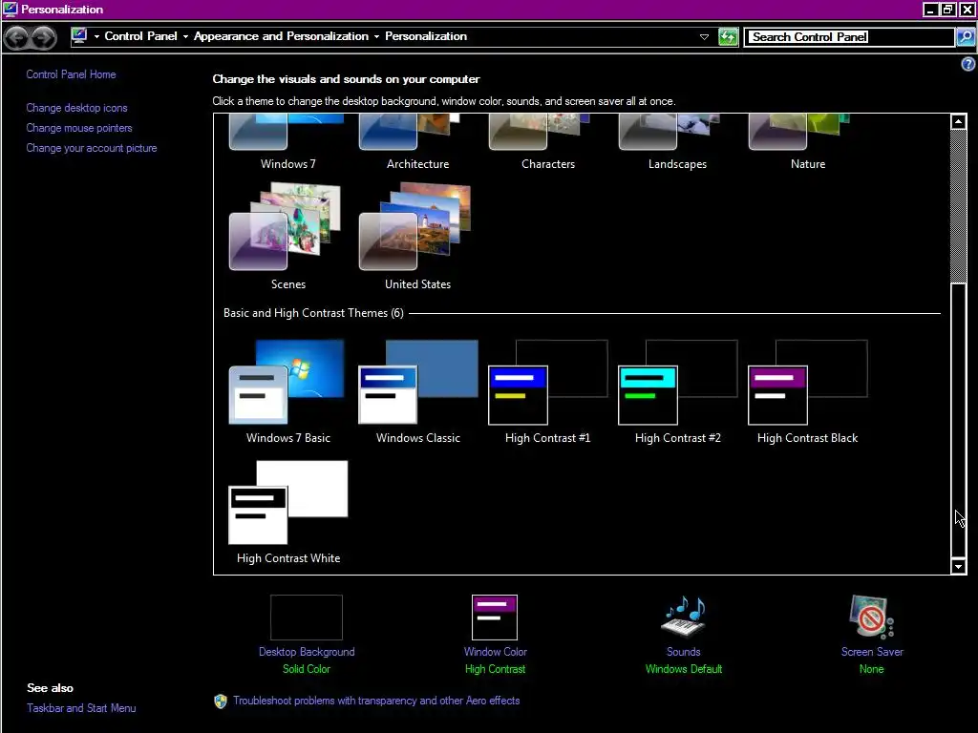Select the Windows 7 Basic theme thumbnail

287,382
